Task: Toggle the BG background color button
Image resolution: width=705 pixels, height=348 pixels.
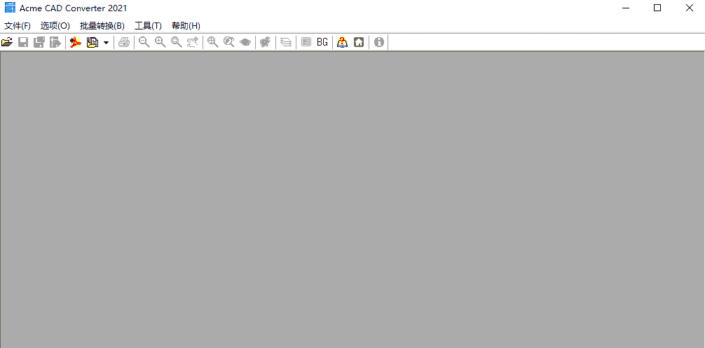Action: click(322, 42)
